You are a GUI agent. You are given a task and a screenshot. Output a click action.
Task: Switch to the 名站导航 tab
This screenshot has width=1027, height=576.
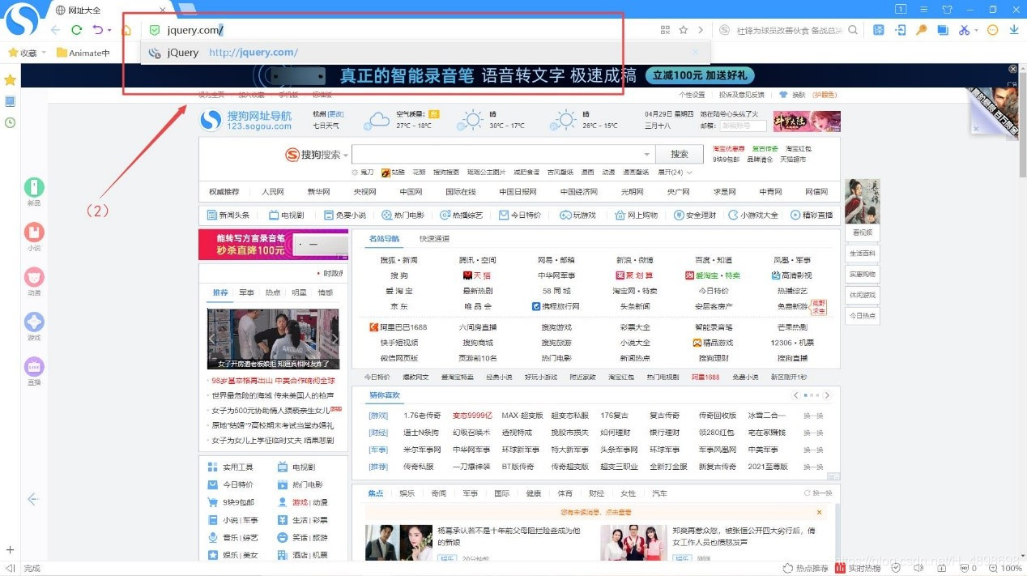(x=384, y=239)
